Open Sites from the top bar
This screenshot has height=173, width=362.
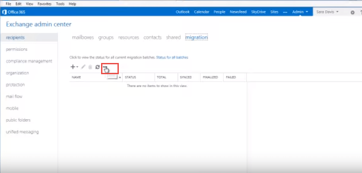274,12
